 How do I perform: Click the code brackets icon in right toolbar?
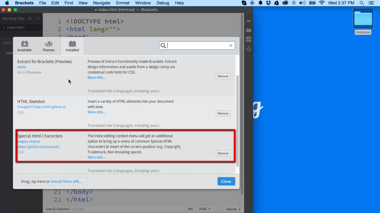pos(248,39)
